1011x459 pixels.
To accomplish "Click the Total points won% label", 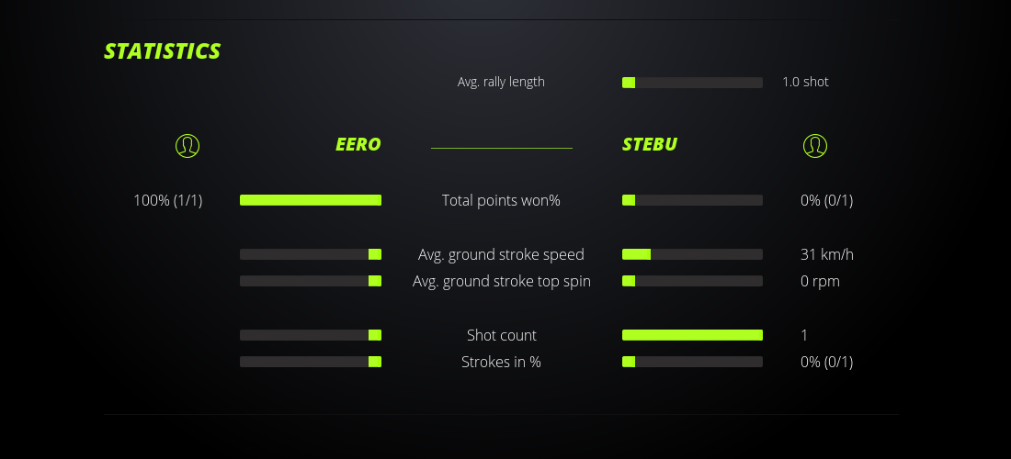I will coord(501,200).
